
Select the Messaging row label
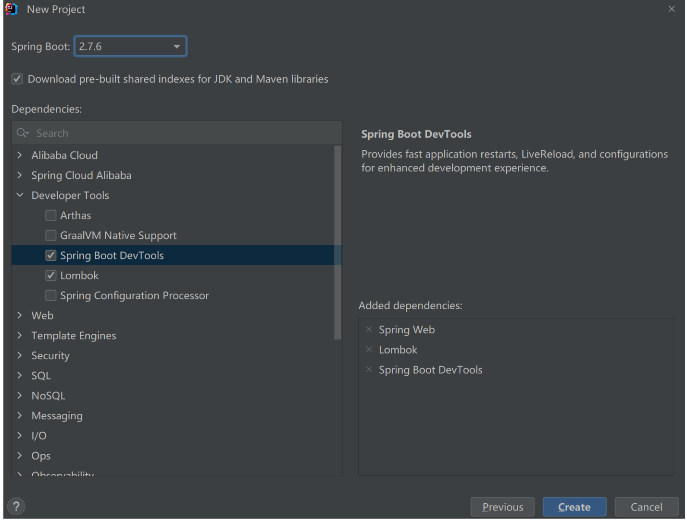coord(57,416)
